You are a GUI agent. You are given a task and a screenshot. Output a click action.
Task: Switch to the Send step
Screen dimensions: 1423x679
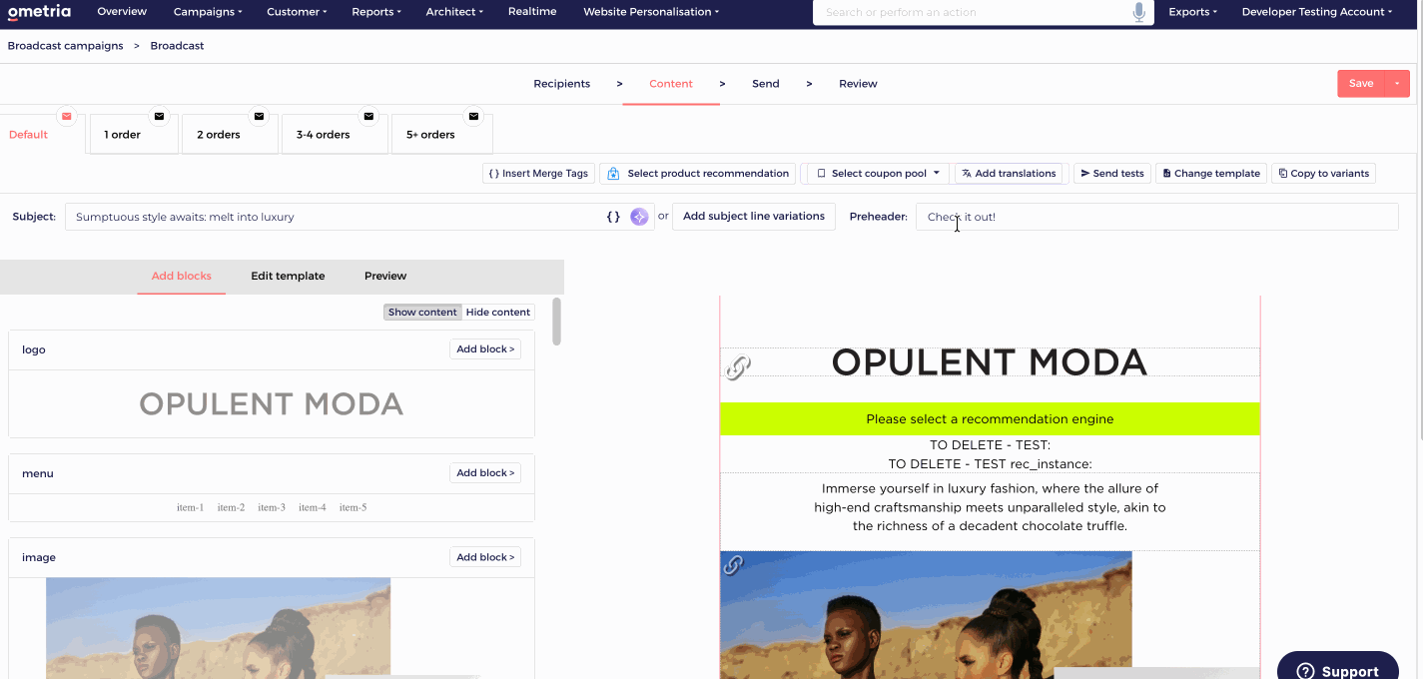(766, 84)
